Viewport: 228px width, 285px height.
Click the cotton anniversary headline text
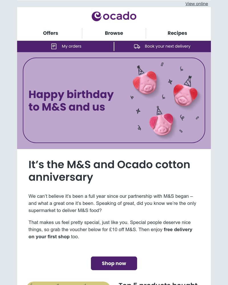pyautogui.click(x=109, y=170)
